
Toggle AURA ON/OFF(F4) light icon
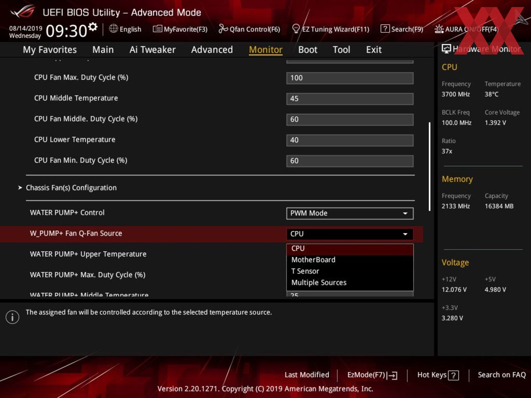point(439,29)
